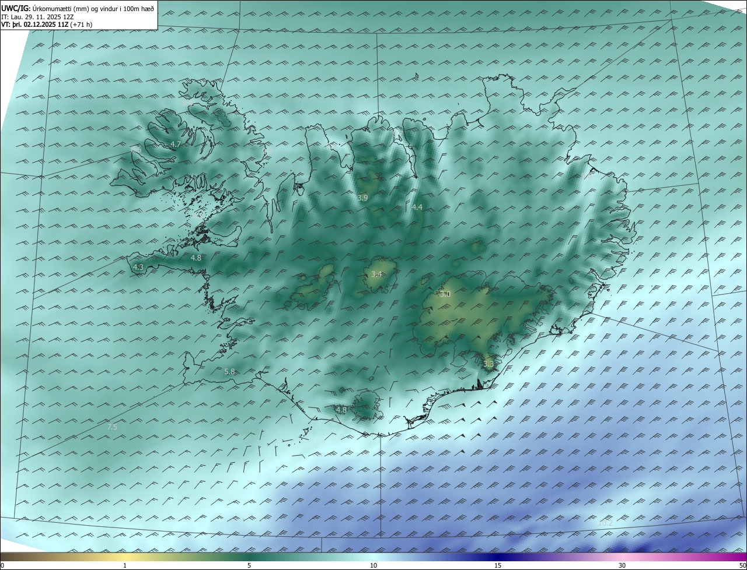747x570 pixels.
Task: Click the 4.4 precipitation value label
Action: coord(417,207)
